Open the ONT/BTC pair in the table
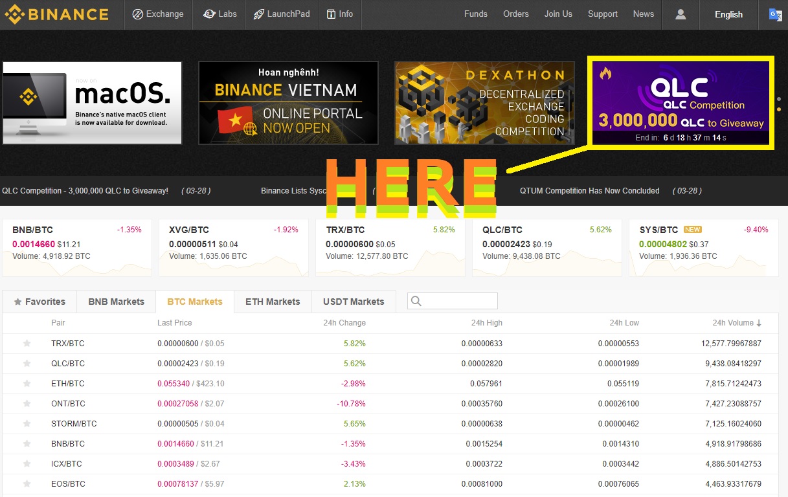 (x=68, y=404)
